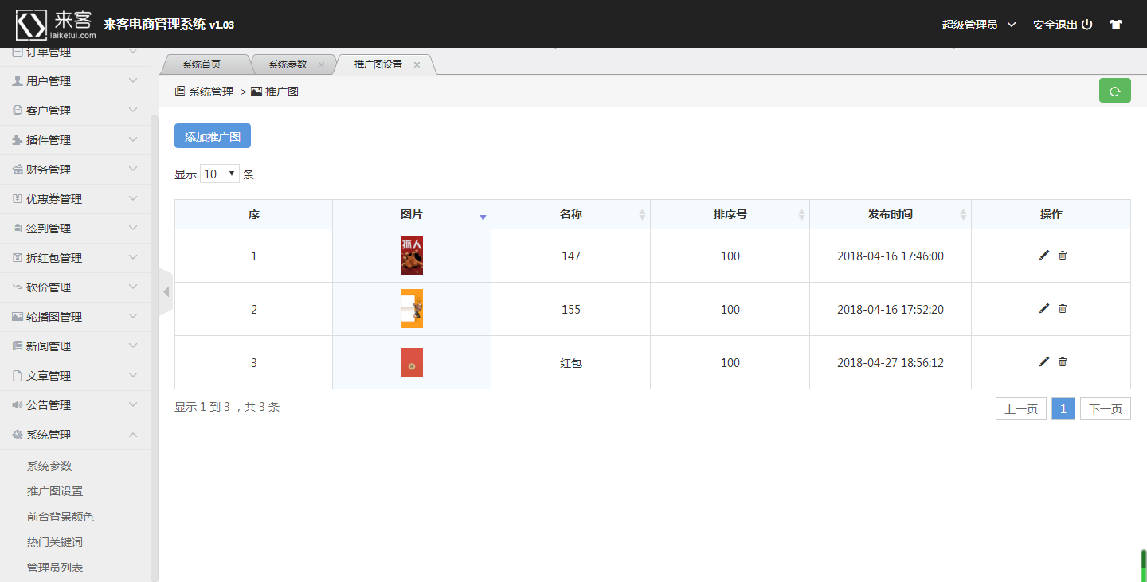Viewport: 1147px width, 582px height.
Task: Delete row 155 with trash icon
Action: (x=1063, y=308)
